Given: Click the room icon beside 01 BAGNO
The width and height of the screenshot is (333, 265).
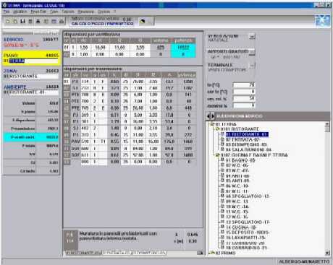Looking at the screenshot, I should point(222,160).
